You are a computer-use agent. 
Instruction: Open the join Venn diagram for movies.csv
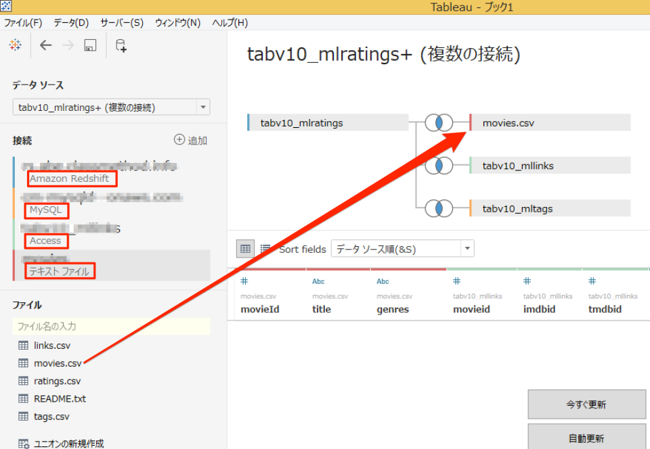coord(439,122)
